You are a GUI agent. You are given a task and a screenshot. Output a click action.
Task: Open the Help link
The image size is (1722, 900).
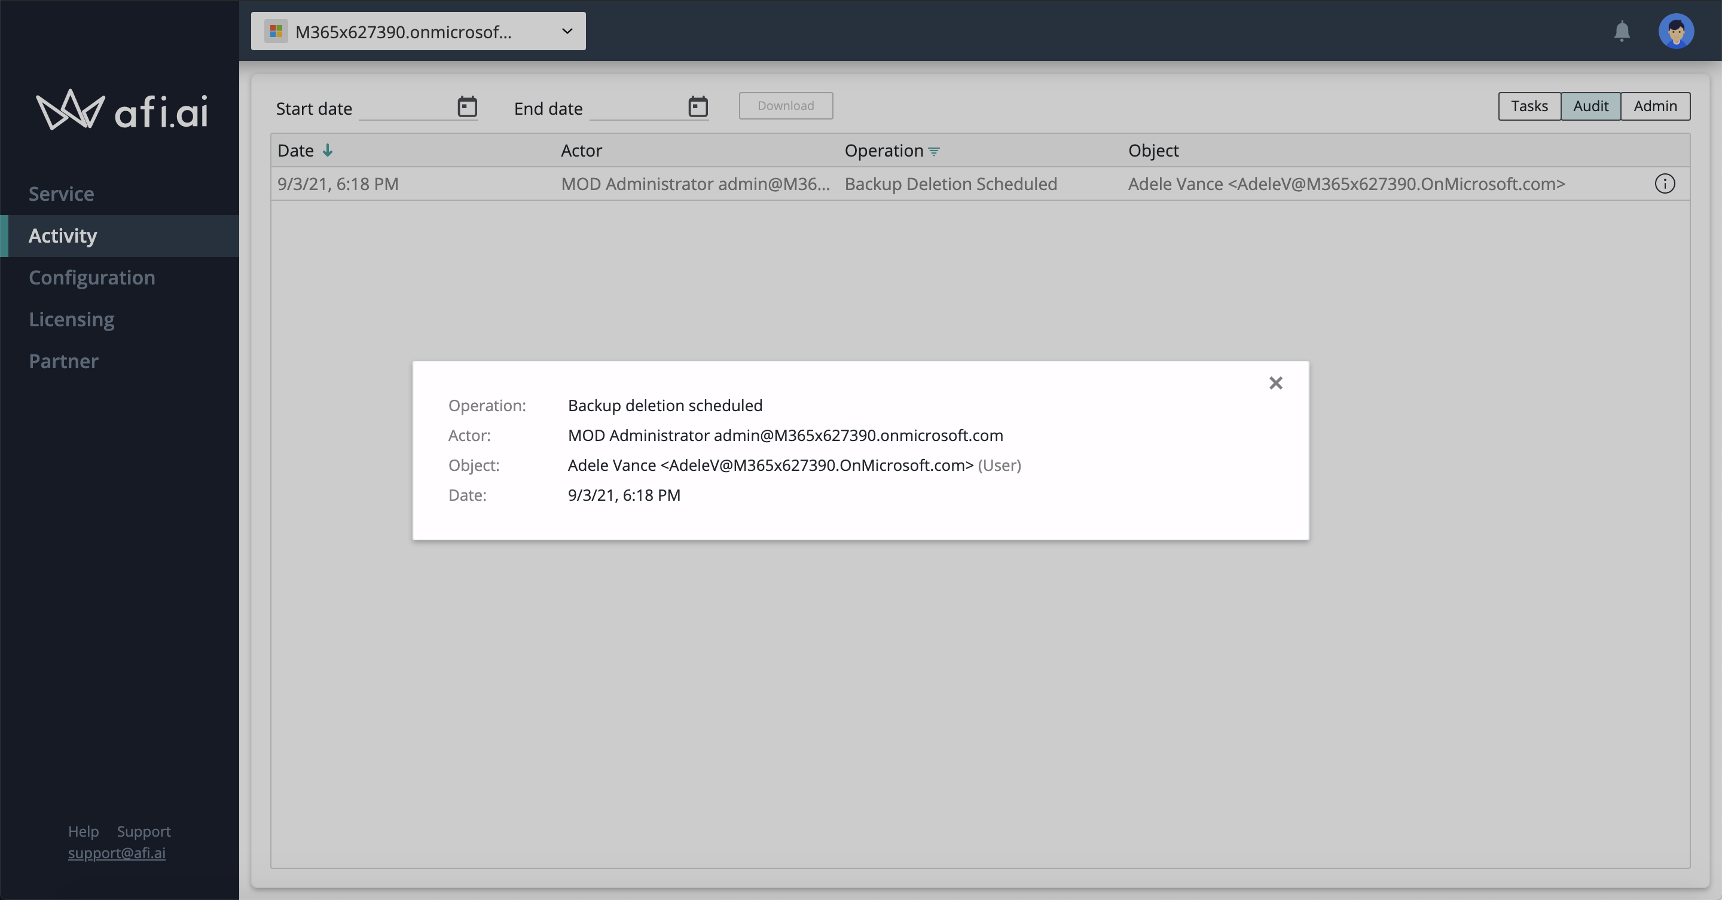pyautogui.click(x=84, y=831)
